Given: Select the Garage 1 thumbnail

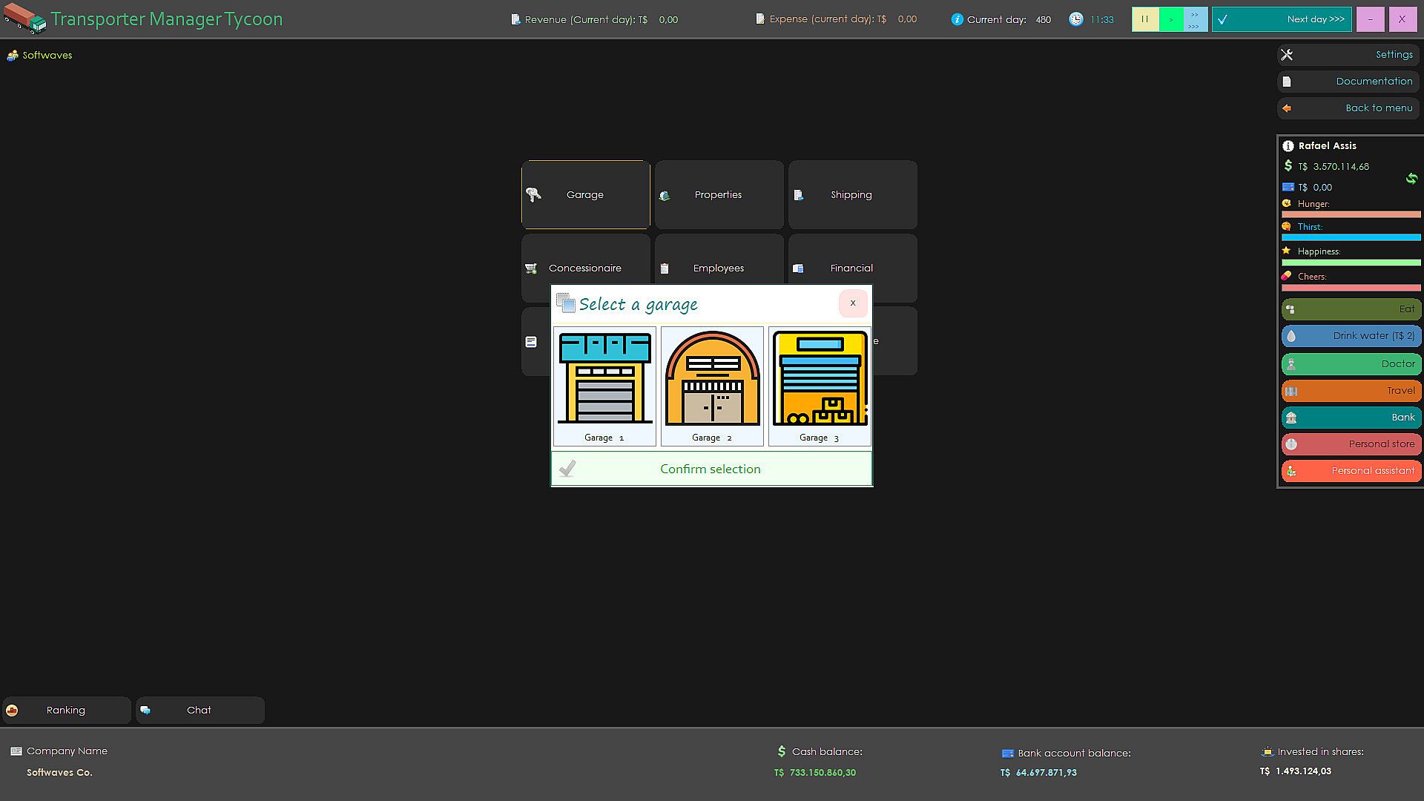Looking at the screenshot, I should click(604, 386).
